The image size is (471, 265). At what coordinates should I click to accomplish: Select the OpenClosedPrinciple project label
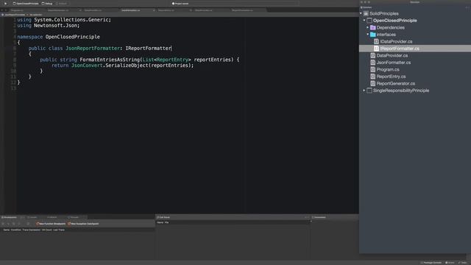click(x=394, y=21)
